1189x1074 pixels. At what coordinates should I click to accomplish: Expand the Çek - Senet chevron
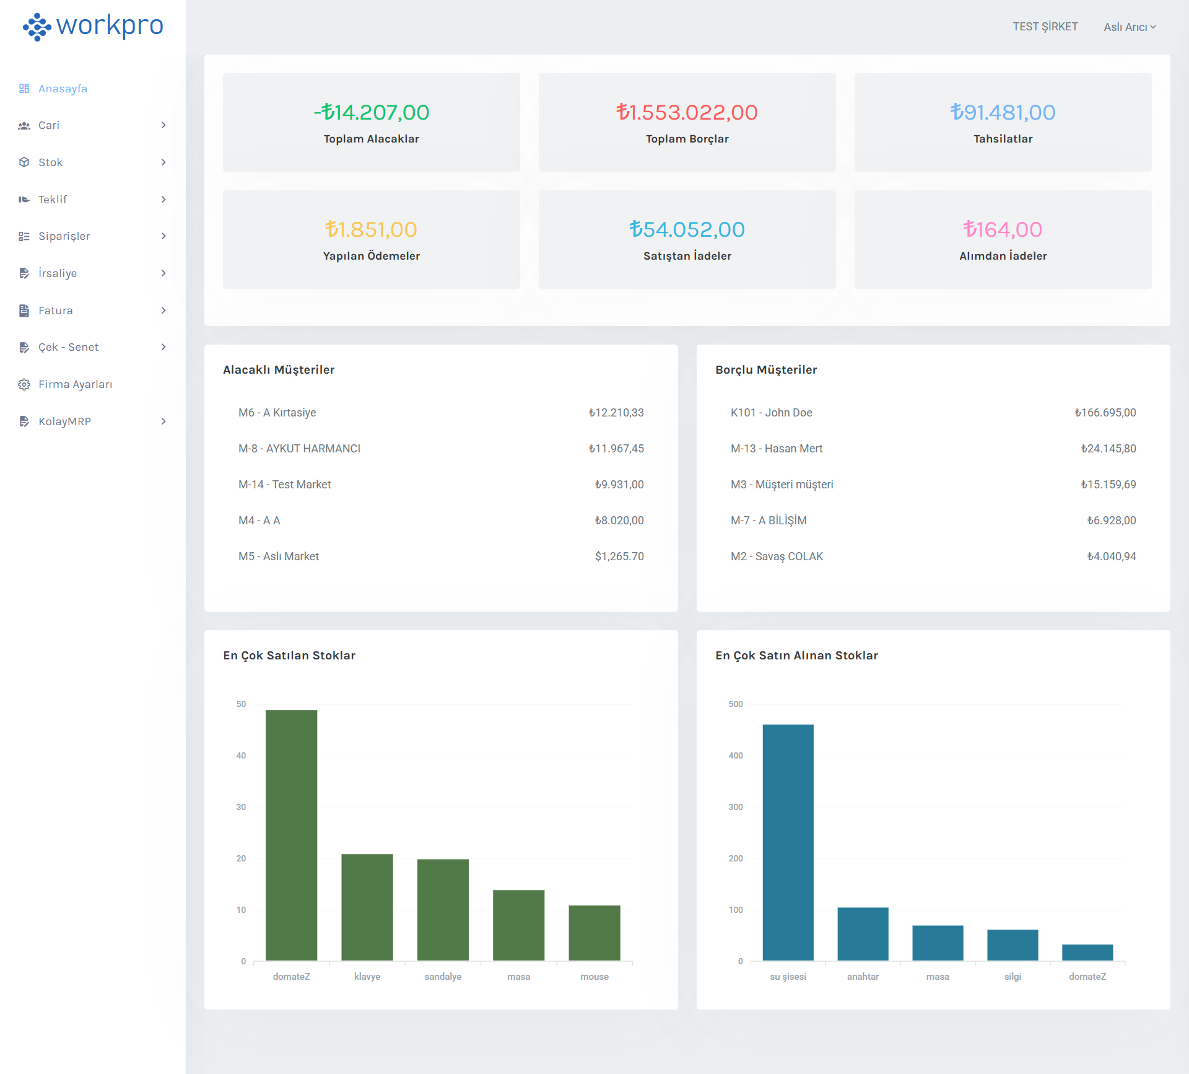(163, 347)
